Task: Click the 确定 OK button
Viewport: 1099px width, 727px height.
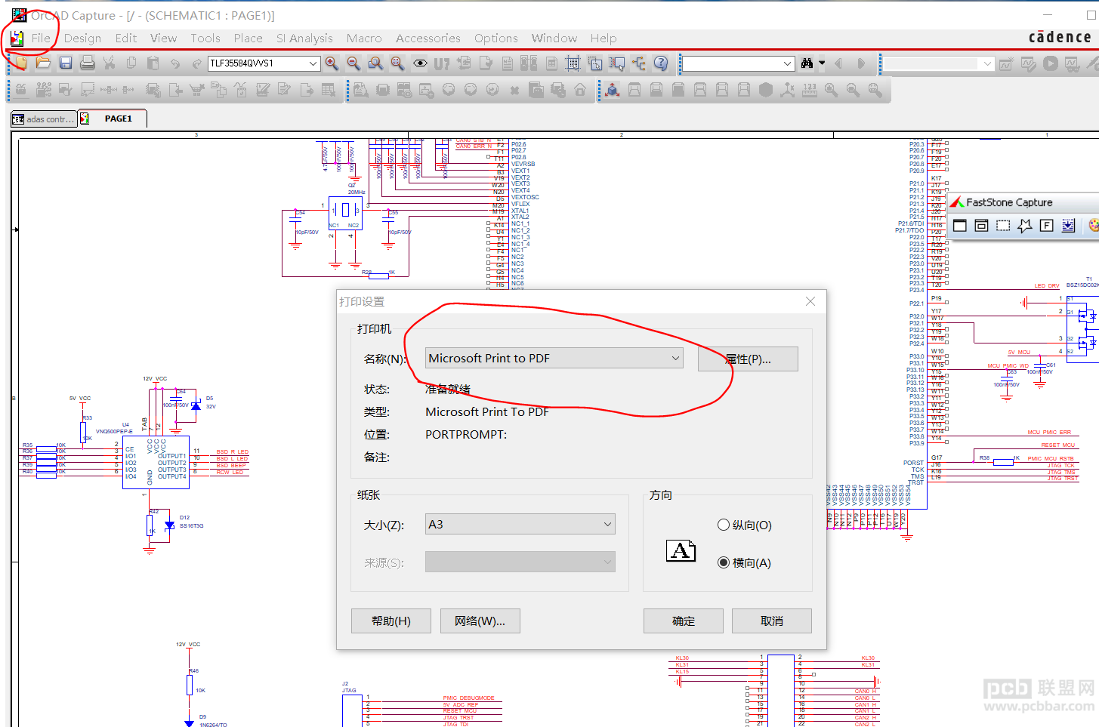Action: coord(684,621)
